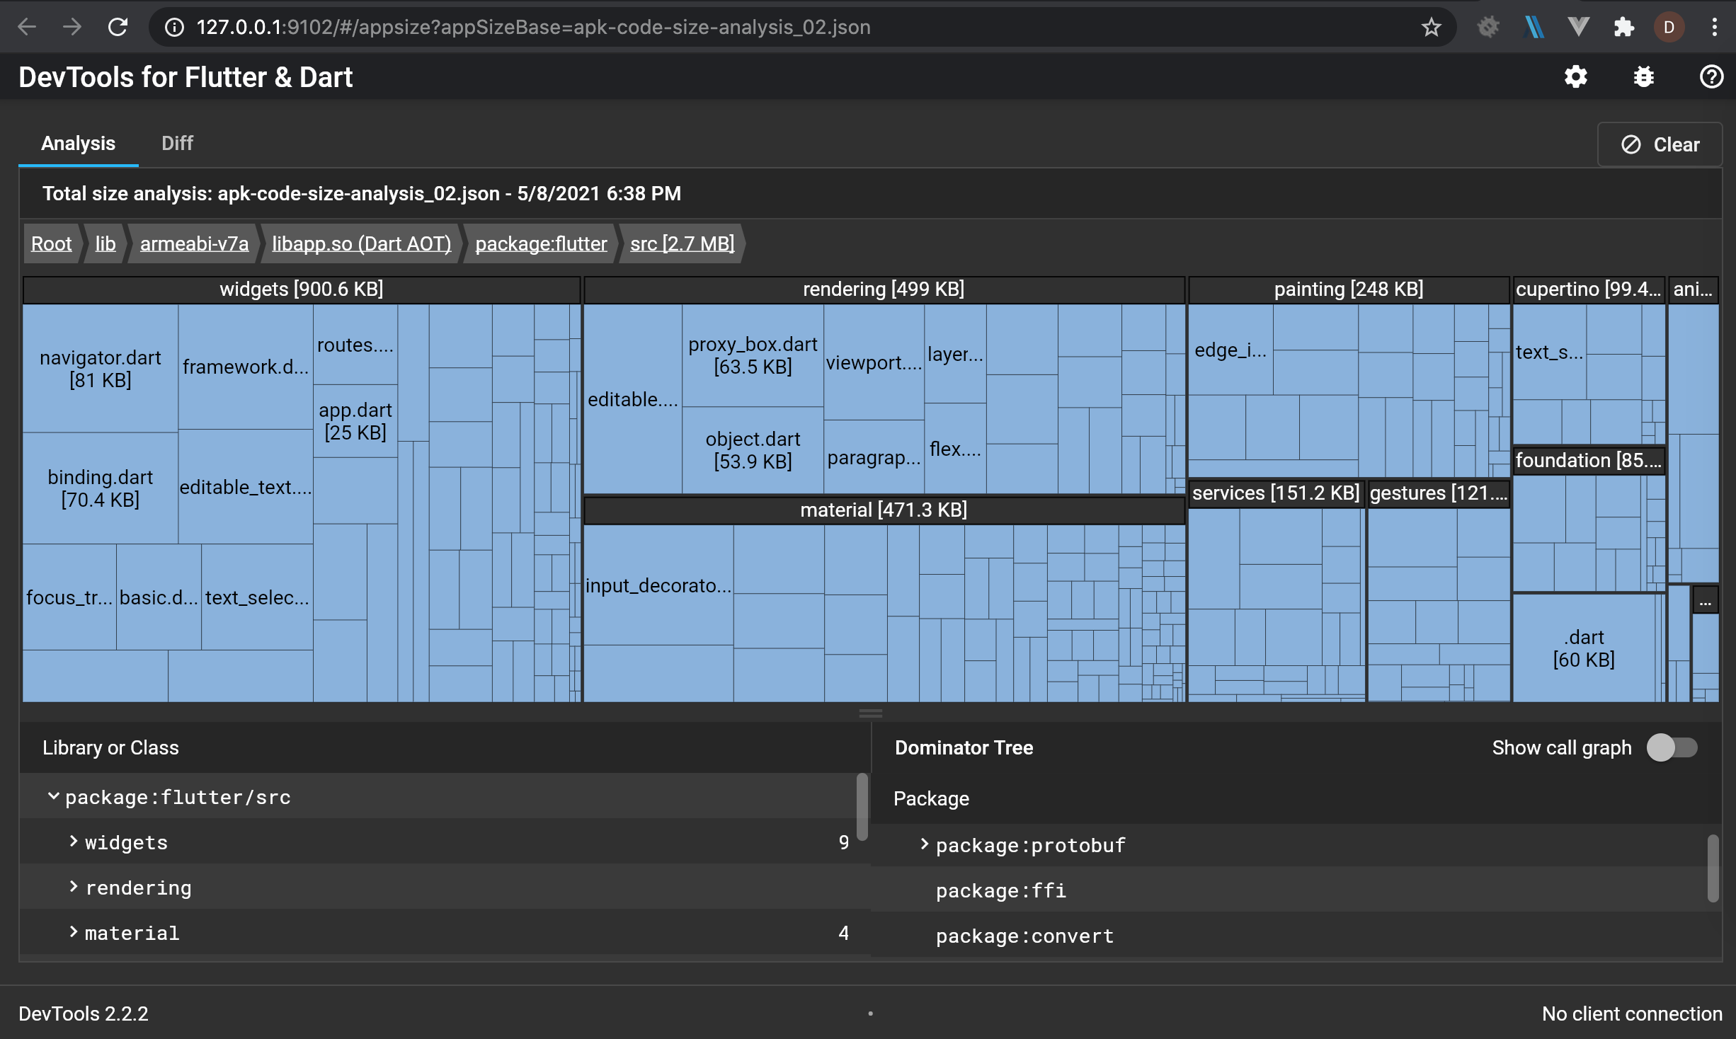Click input_decorato... treemap cell
1736x1039 pixels.
[x=658, y=585]
